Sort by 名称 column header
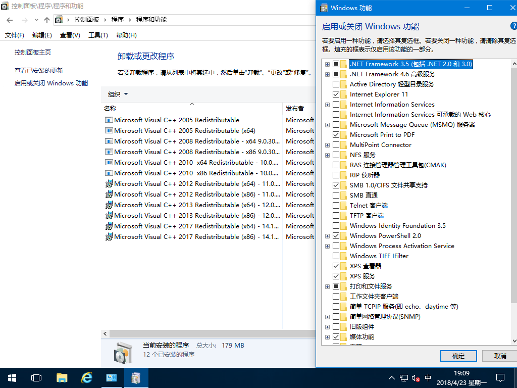The height and width of the screenshot is (388, 517). point(192,108)
